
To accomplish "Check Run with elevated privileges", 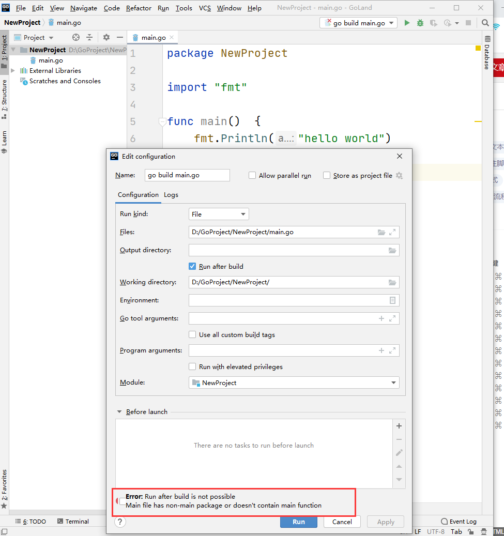I will click(192, 367).
